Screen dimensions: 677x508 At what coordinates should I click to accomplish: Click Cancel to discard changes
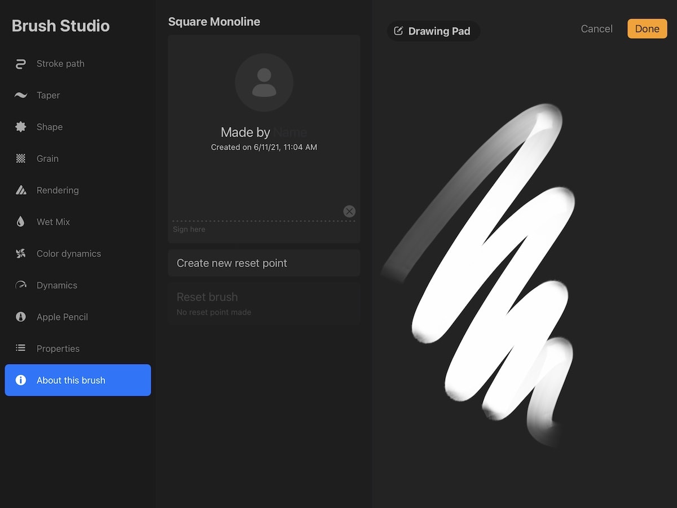pyautogui.click(x=596, y=29)
